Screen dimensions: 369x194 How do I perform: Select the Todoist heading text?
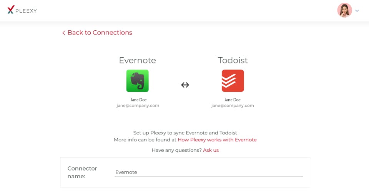[x=233, y=60]
